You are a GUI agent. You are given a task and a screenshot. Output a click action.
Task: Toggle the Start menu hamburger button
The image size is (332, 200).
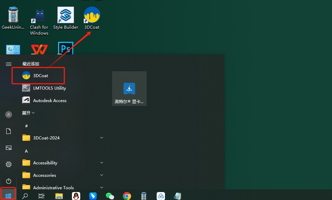pos(8,64)
